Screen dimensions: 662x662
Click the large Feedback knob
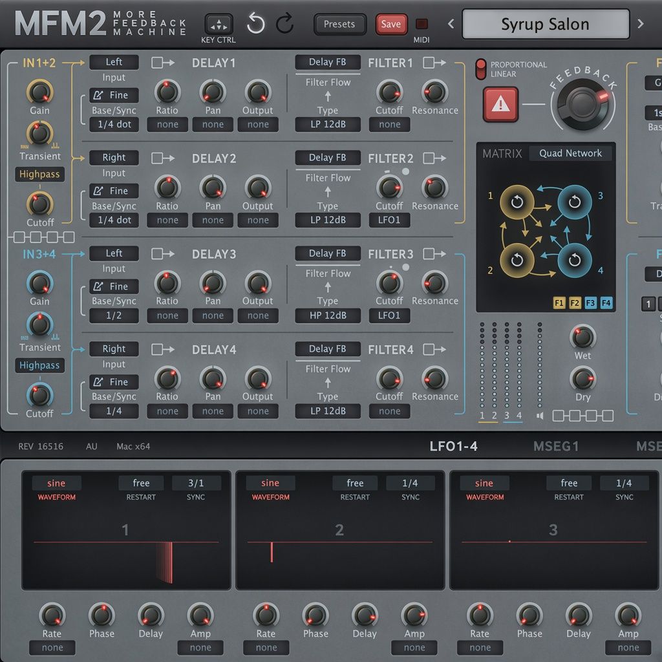pyautogui.click(x=582, y=103)
